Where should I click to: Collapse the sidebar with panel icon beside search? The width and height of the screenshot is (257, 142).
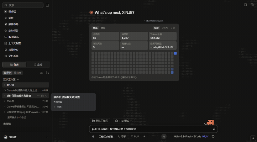pyautogui.click(x=47, y=5)
